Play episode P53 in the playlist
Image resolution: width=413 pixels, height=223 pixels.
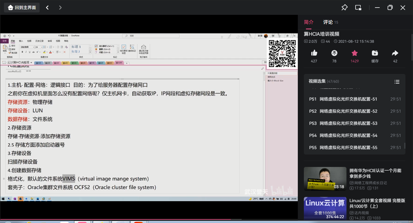pyautogui.click(x=355, y=123)
